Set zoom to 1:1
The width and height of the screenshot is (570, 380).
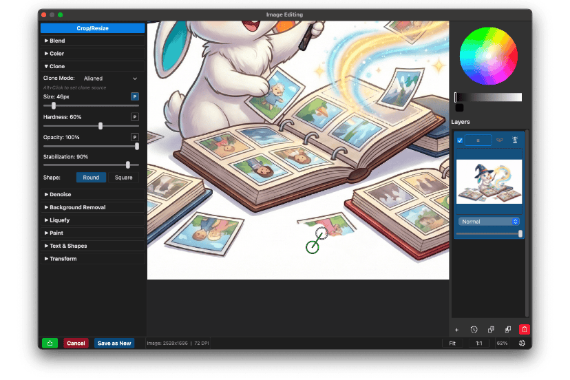pyautogui.click(x=478, y=343)
